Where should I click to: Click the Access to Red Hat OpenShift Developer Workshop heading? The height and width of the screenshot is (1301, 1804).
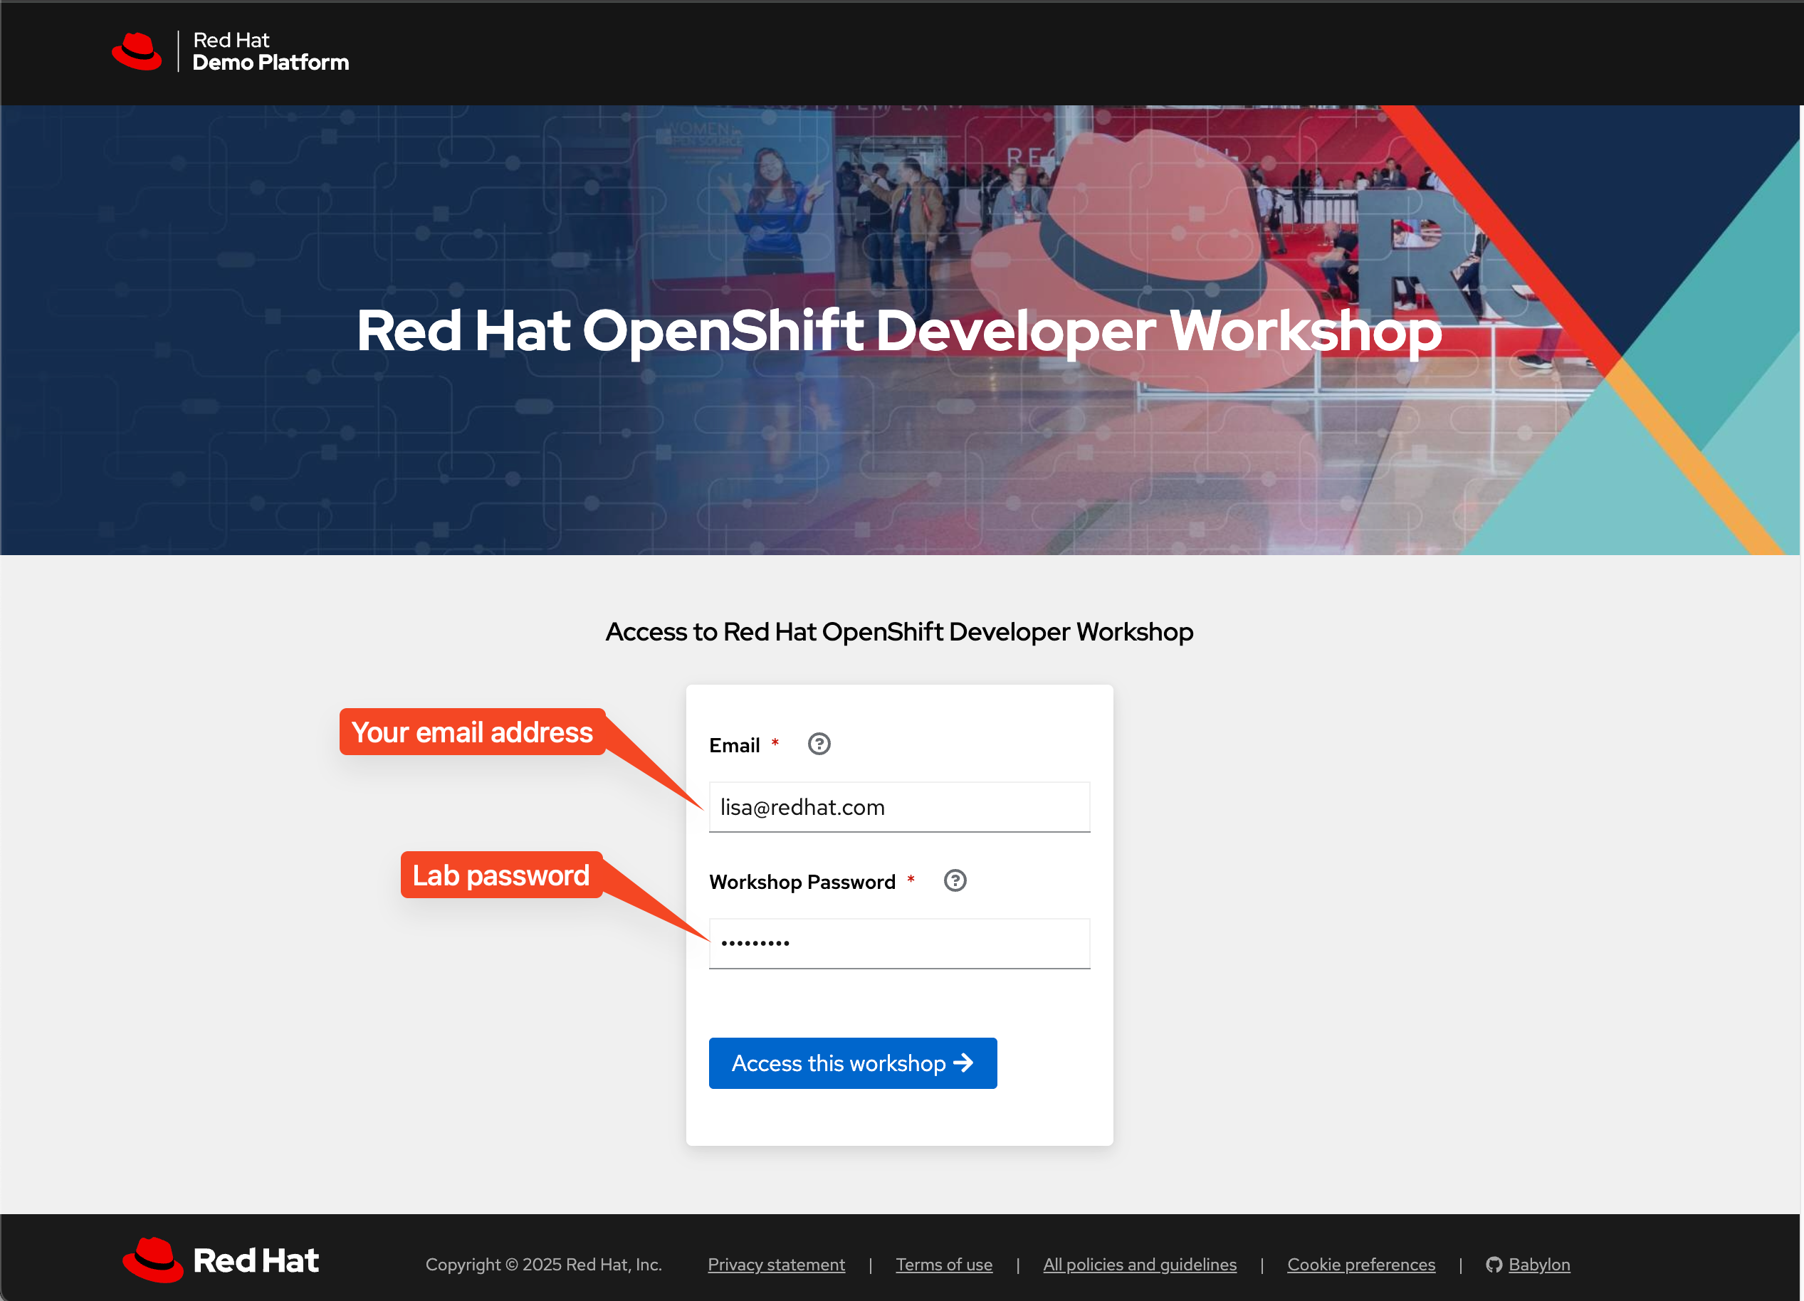point(899,631)
